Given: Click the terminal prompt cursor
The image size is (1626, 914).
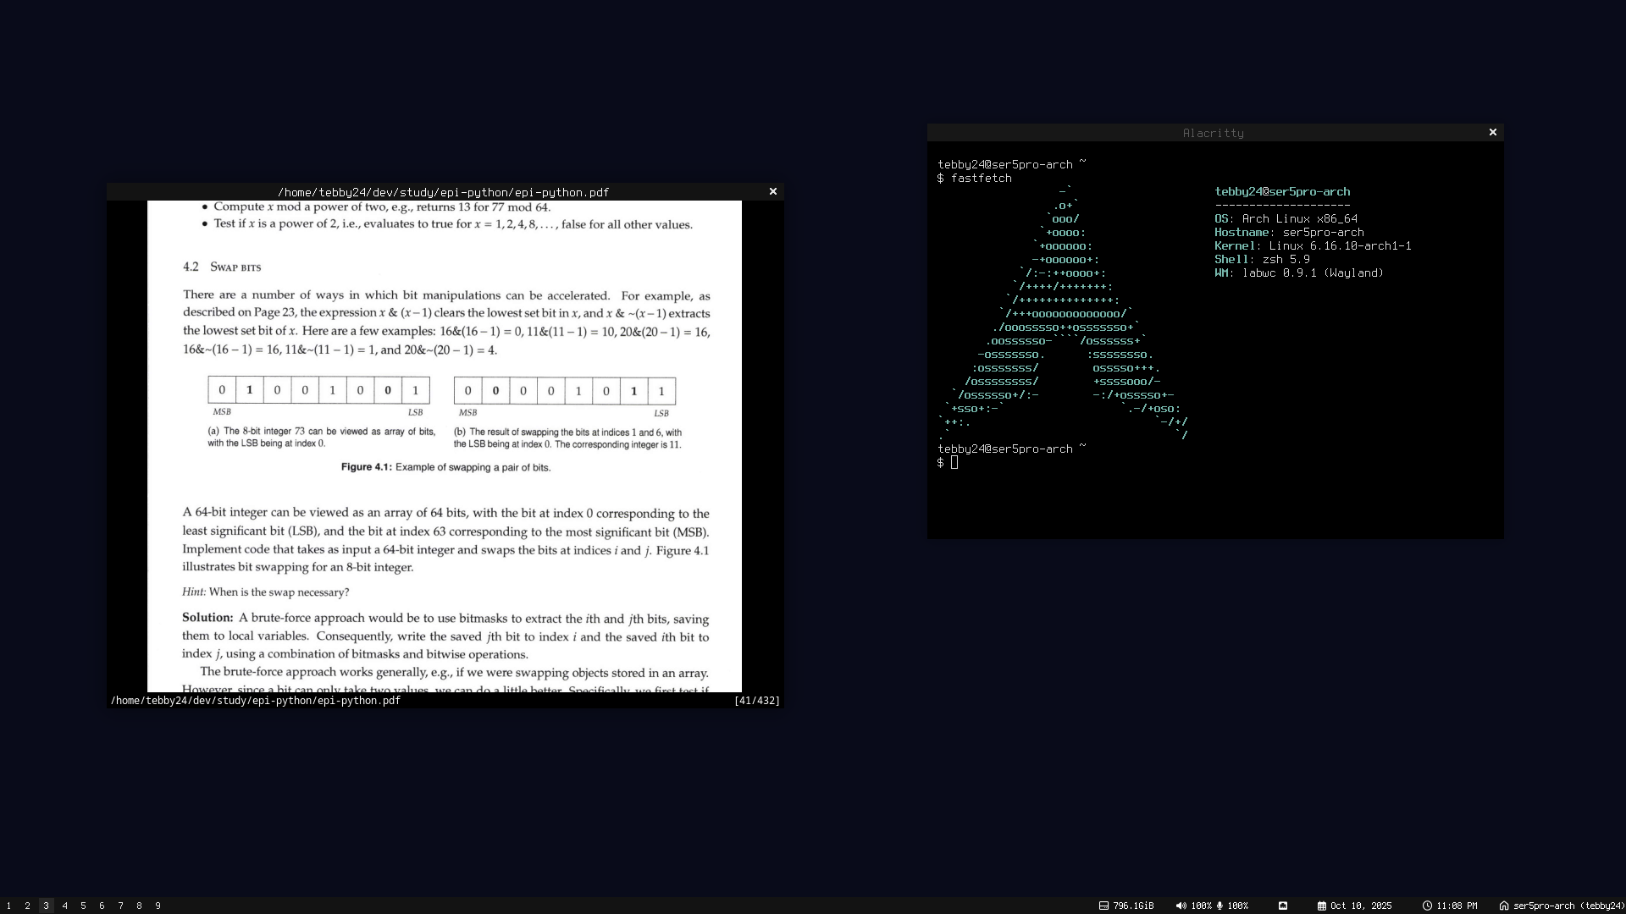Looking at the screenshot, I should coord(954,462).
